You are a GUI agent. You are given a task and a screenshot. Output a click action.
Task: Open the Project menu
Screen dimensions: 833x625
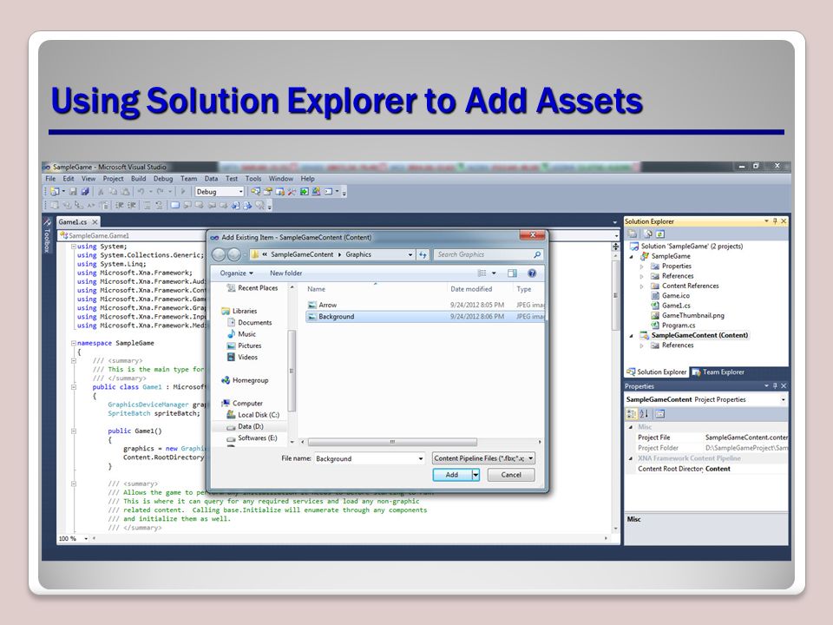[113, 179]
